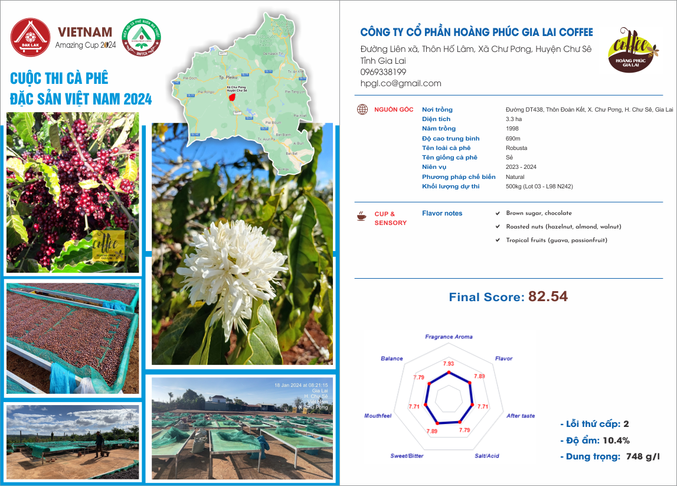Click the Khối lượng dự thi label
677x486 pixels.
[451, 187]
